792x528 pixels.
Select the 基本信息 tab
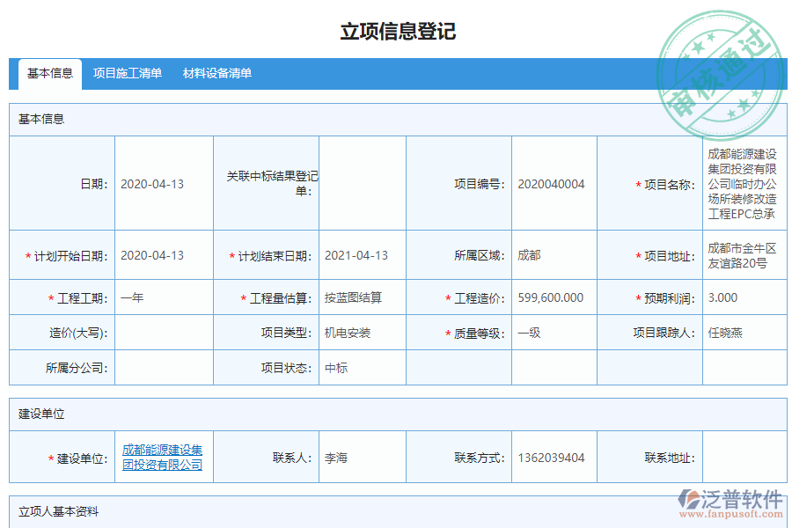[49, 74]
